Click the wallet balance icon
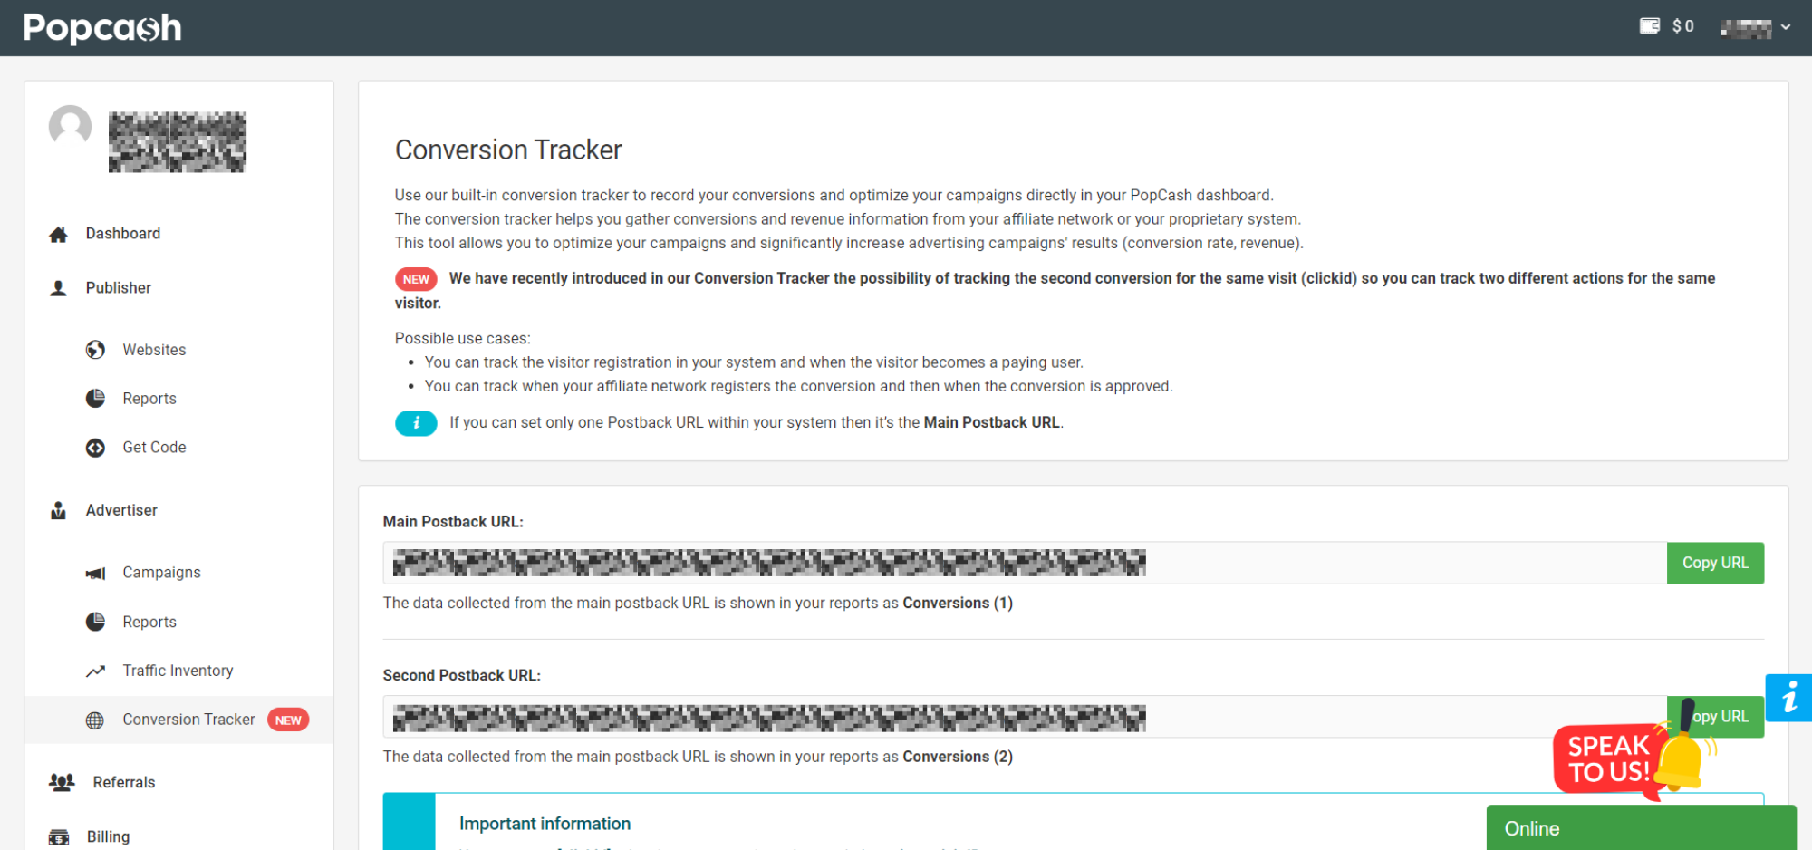The image size is (1812, 850). click(x=1649, y=26)
